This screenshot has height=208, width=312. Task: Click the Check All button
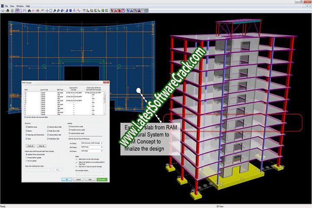30,146
